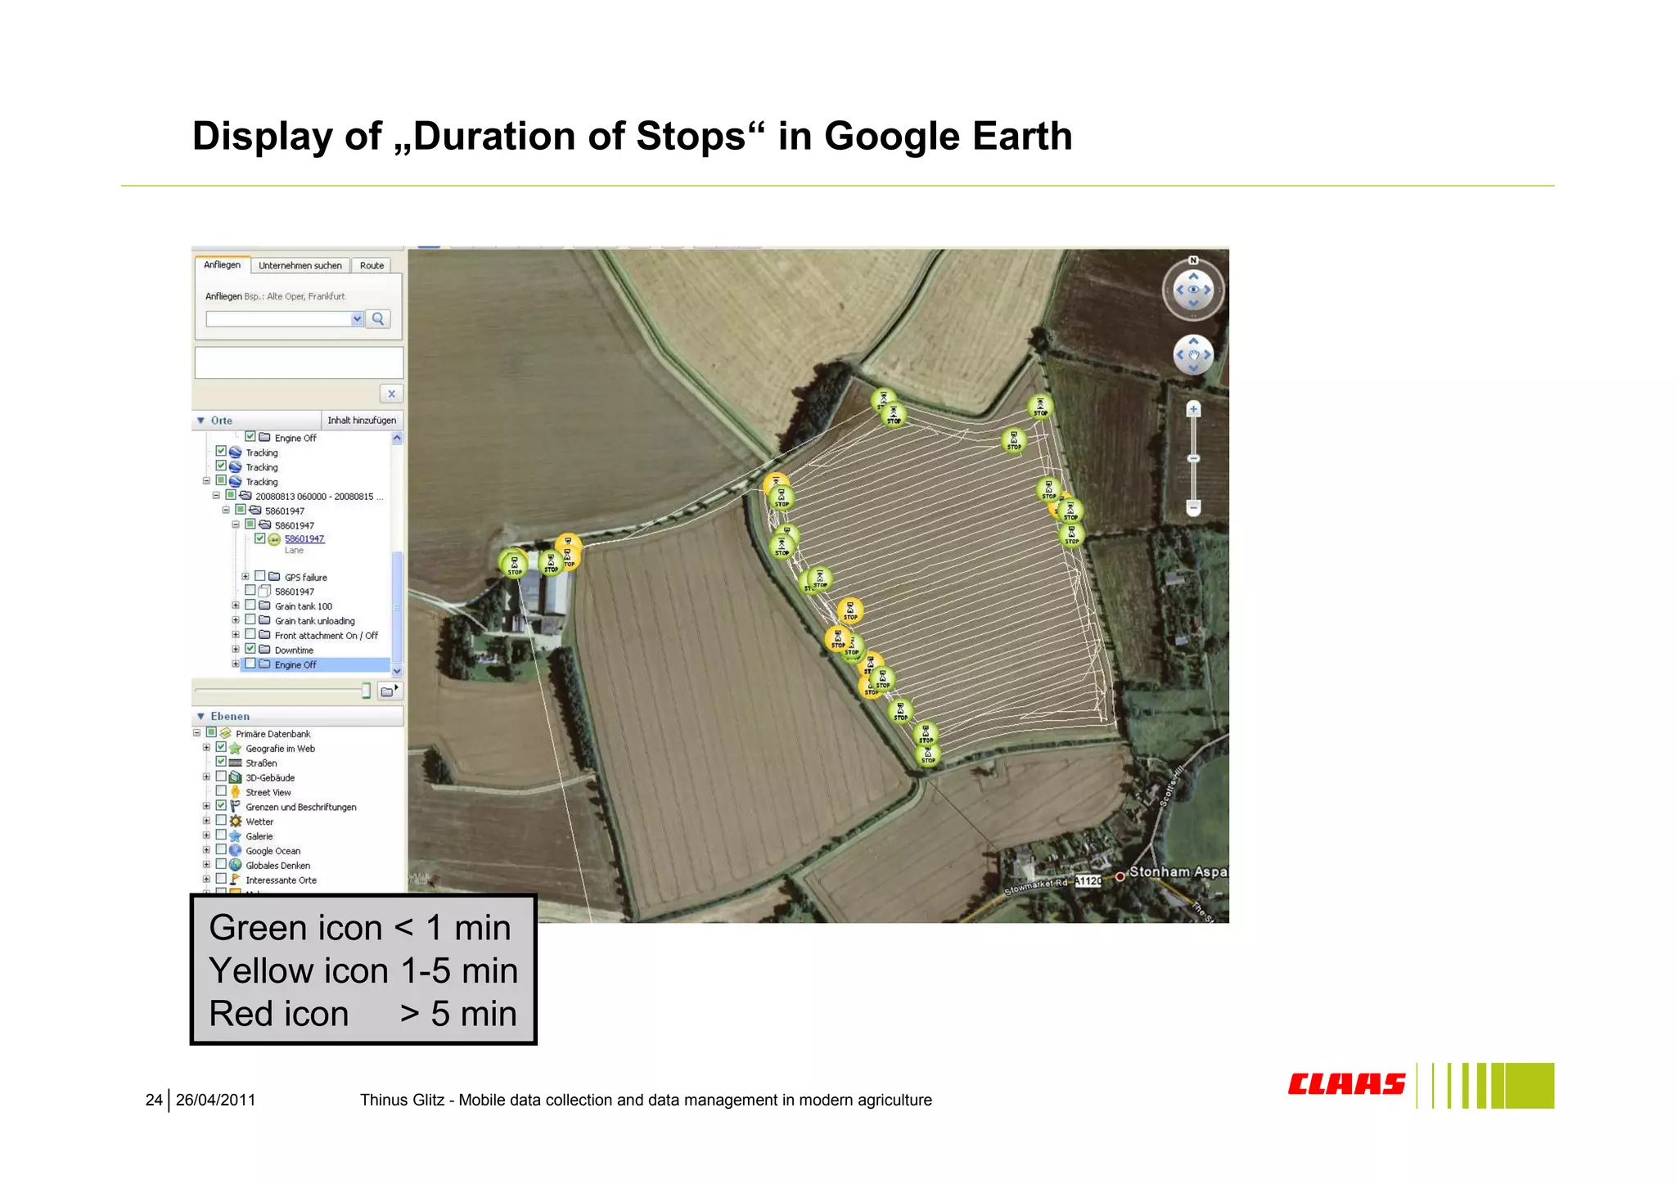
Task: Click the Street View pegman icon
Action: click(x=236, y=792)
